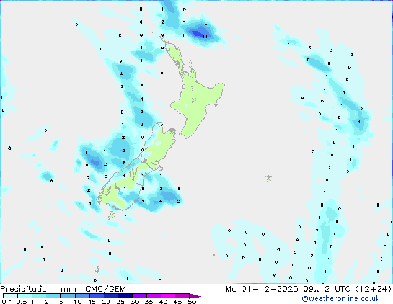
Task: Click the Chatham Islands outline
Action: coord(268,178)
